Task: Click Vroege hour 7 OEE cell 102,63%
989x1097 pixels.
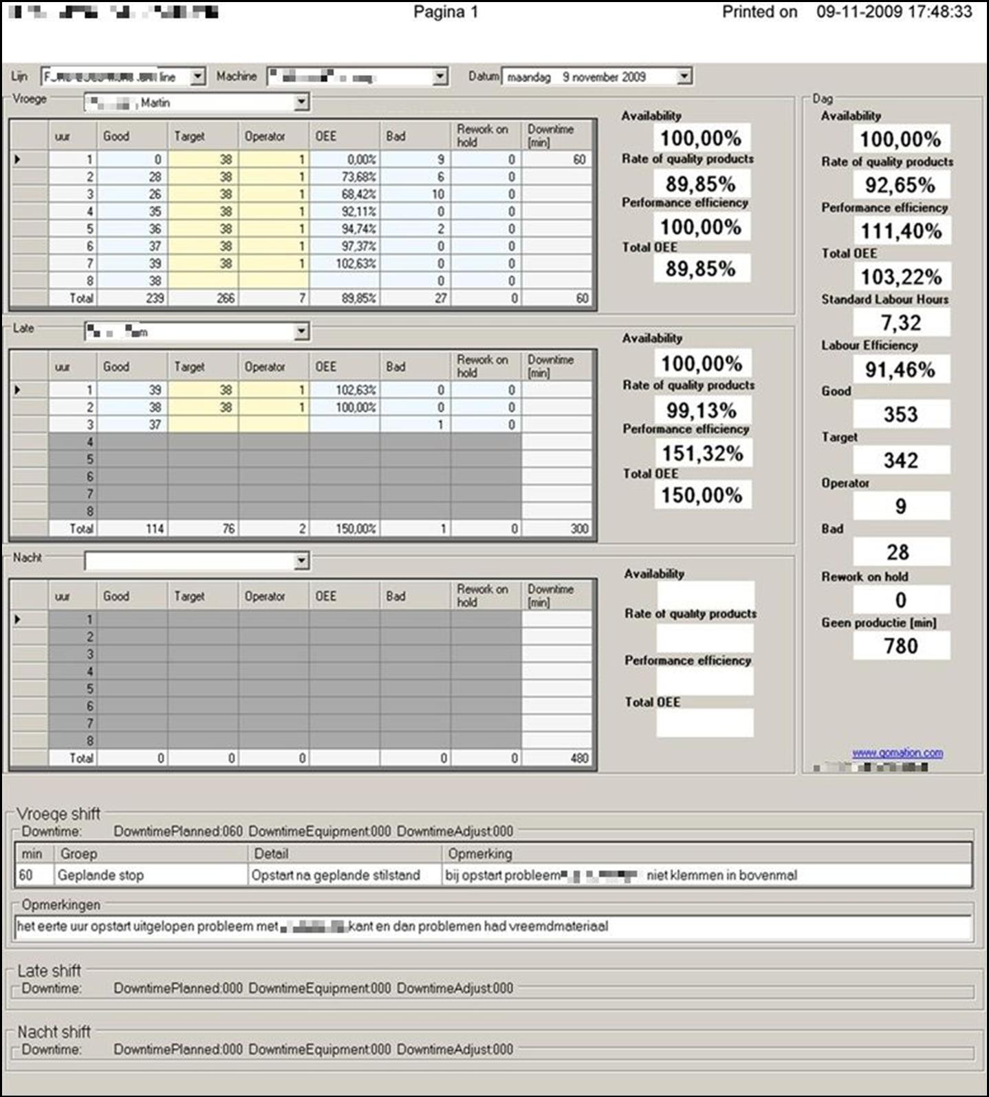Action: tap(344, 264)
